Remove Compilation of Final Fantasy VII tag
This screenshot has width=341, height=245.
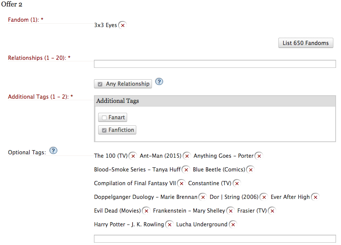click(x=181, y=183)
